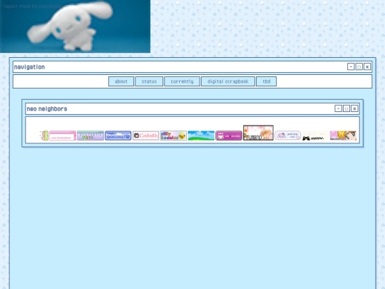The image size is (385, 289).
Task: Click the neo neighbors title text
Action: tap(47, 108)
